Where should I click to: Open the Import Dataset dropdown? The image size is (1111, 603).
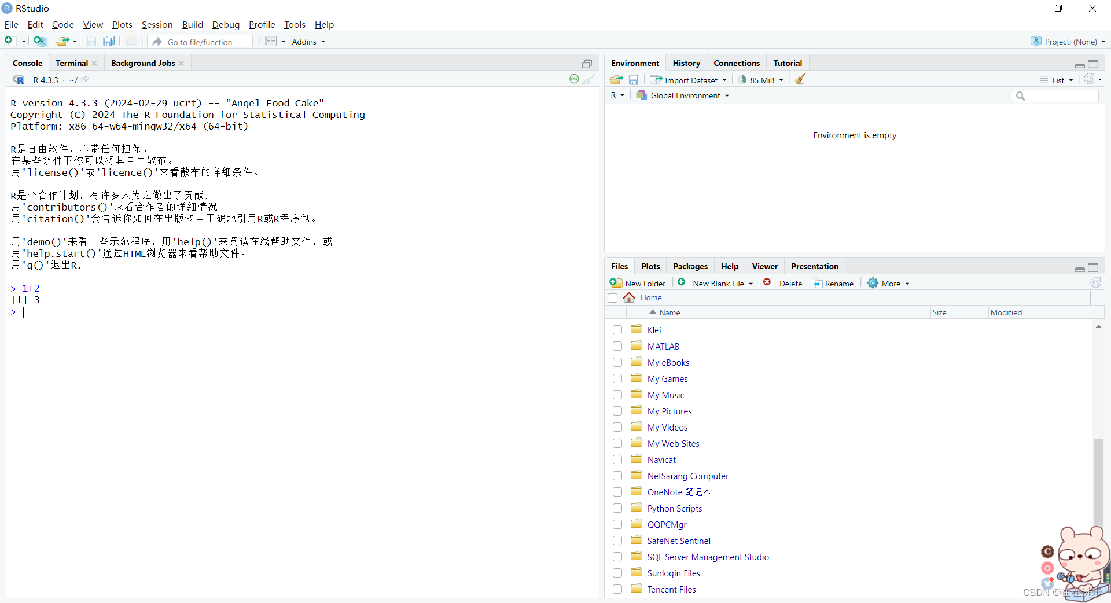tap(689, 80)
